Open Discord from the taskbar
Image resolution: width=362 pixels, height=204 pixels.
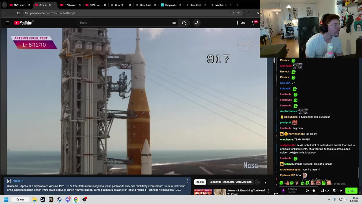pos(68,199)
